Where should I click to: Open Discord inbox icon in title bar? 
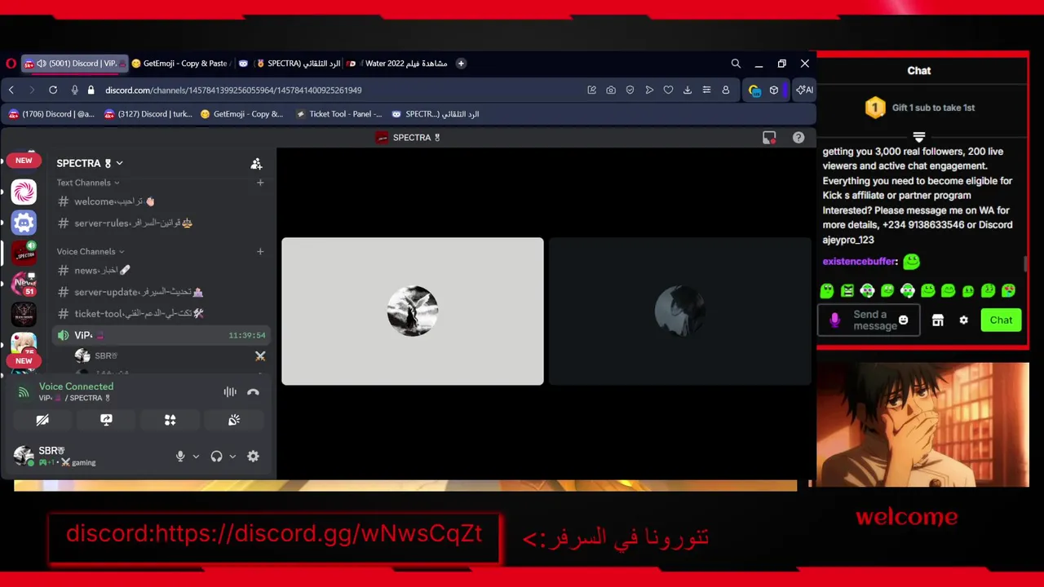point(769,138)
